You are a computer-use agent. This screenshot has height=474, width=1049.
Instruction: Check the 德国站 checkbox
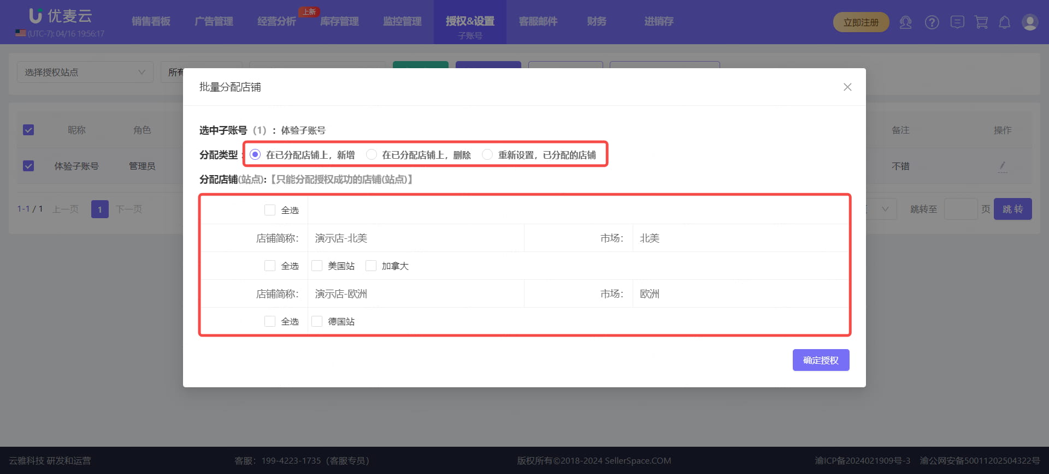[317, 322]
